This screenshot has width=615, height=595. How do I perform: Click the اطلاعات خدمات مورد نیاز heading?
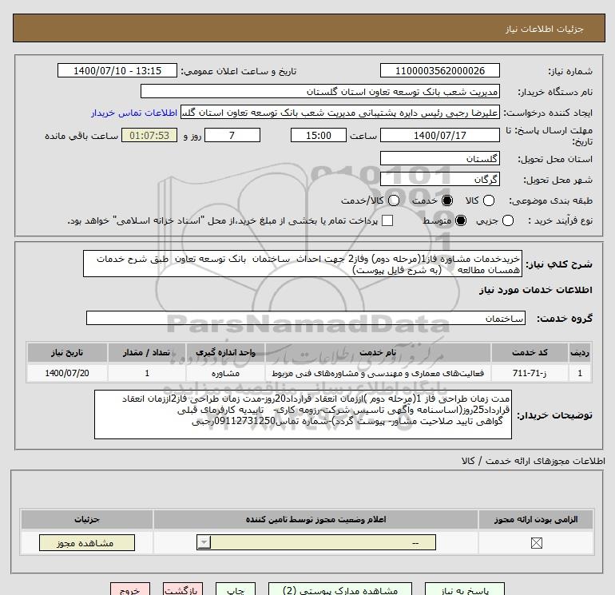[535, 290]
